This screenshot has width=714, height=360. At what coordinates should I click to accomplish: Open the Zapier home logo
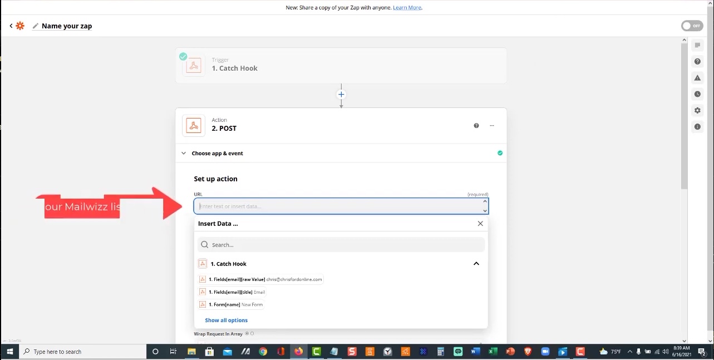coord(20,26)
